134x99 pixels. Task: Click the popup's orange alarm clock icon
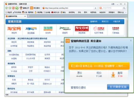(x=68, y=41)
